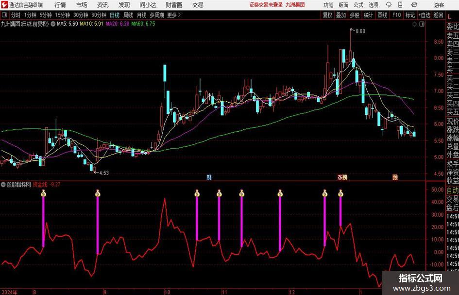
Task: Open the F10 company info
Action: click(x=397, y=15)
